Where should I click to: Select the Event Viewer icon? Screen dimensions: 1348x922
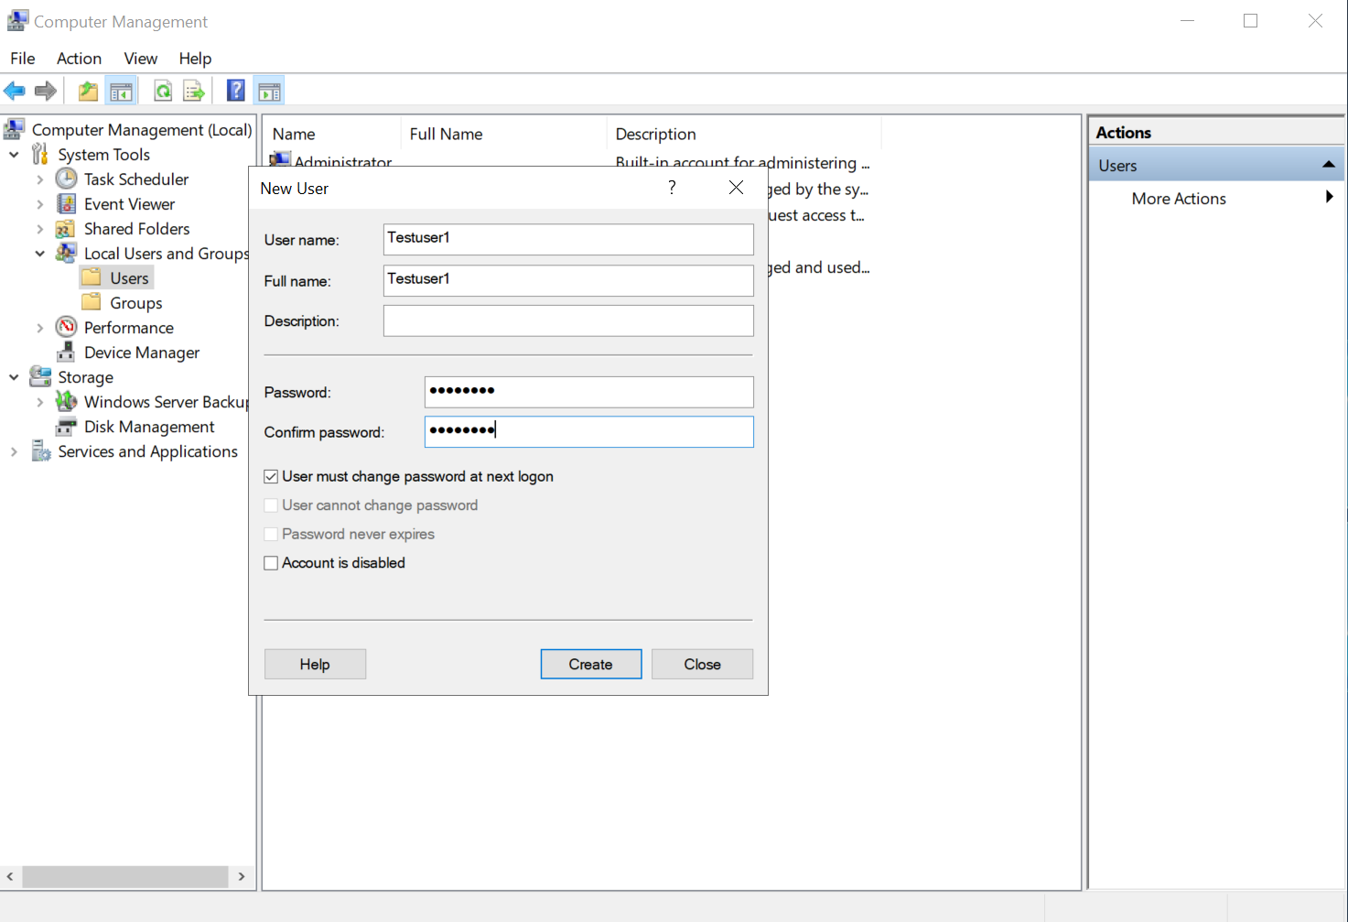(66, 203)
